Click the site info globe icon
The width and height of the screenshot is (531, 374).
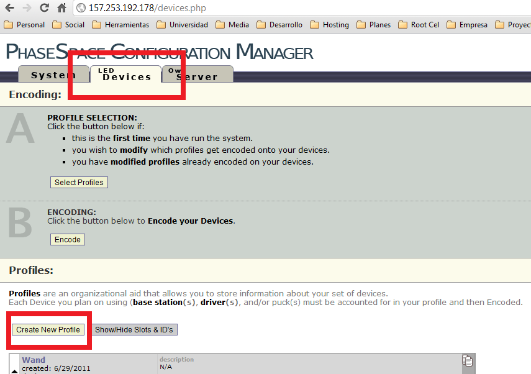[x=81, y=8]
